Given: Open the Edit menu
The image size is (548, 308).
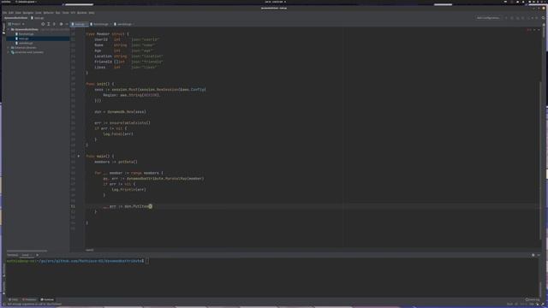Looking at the screenshot, I should coord(11,13).
